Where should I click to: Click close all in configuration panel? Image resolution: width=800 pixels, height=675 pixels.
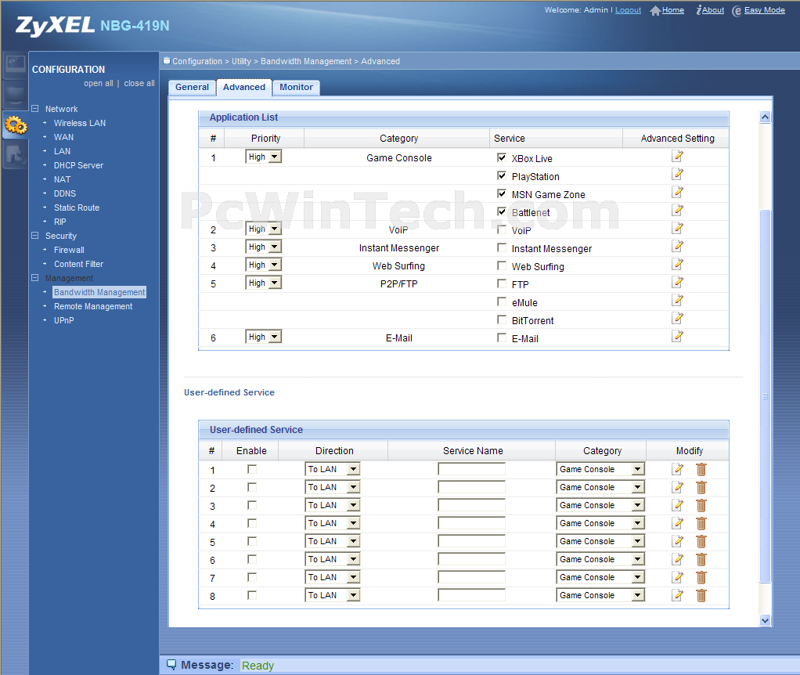coord(139,83)
